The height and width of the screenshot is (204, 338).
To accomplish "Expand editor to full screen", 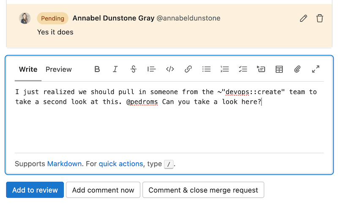I will click(x=316, y=69).
